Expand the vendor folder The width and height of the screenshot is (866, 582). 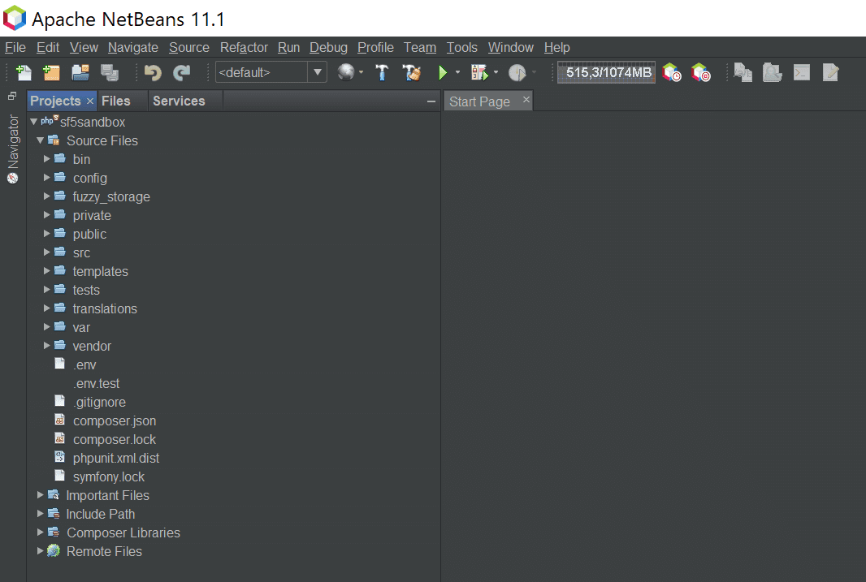(47, 345)
